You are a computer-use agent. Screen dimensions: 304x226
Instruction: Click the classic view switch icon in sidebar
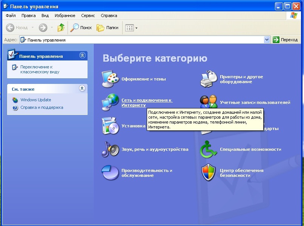click(15, 67)
